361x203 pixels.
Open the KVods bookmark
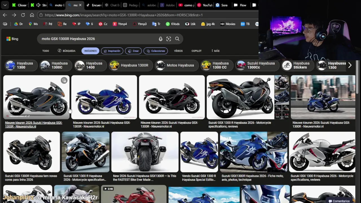click(173, 24)
